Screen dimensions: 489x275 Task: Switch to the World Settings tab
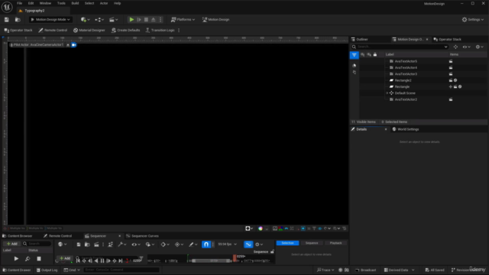406,129
